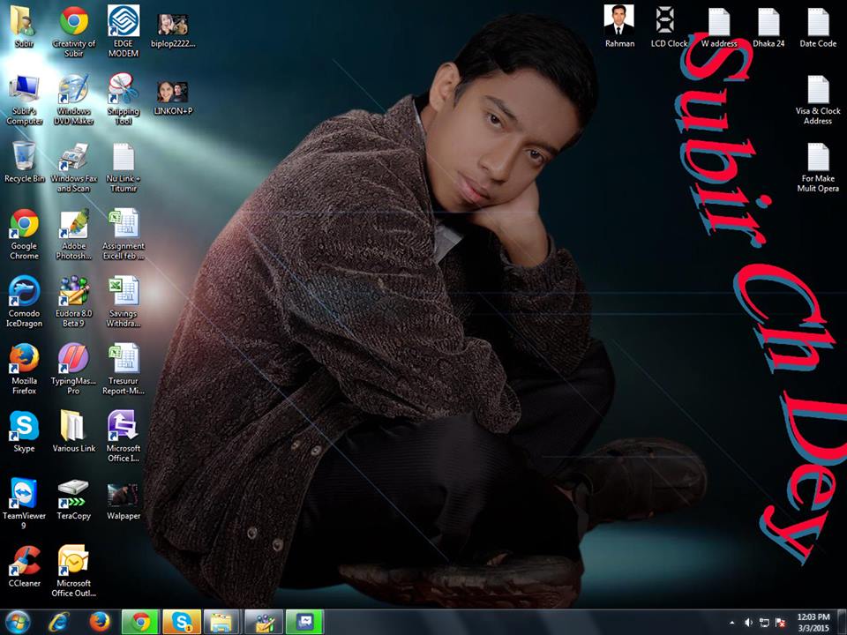Open the Subir user folder icon

(x=24, y=27)
